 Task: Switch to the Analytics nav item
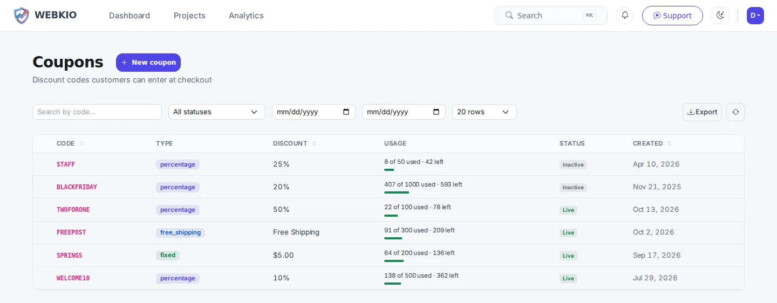[x=246, y=16]
